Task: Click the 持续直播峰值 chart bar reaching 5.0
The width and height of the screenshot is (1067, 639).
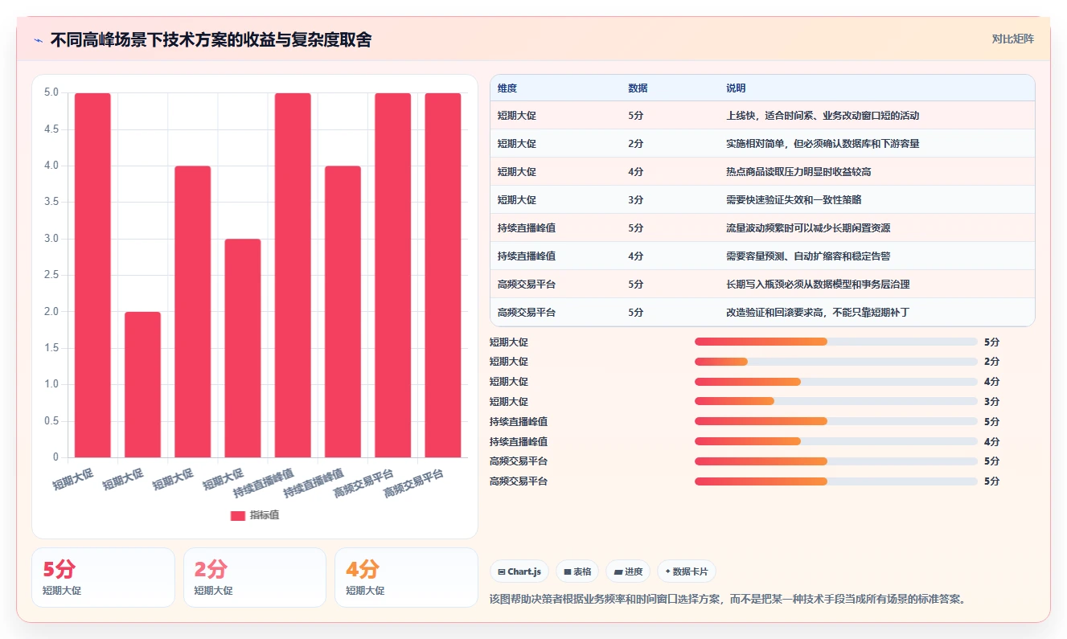Action: pyautogui.click(x=293, y=275)
